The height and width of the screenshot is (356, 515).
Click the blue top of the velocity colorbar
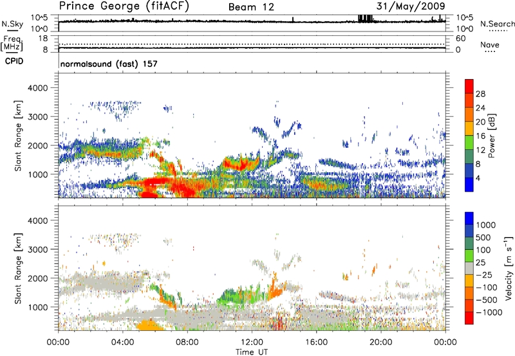[x=469, y=218]
